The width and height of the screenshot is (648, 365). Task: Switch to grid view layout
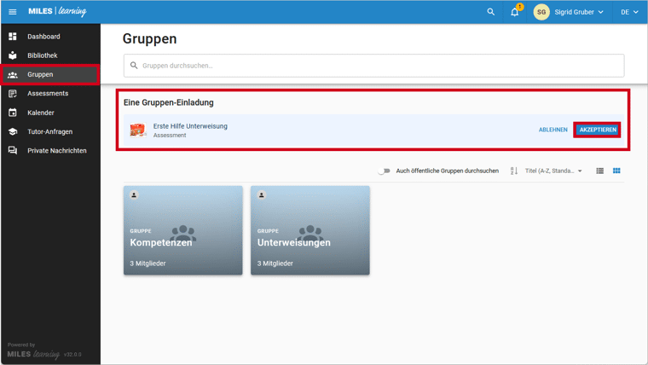(x=616, y=171)
